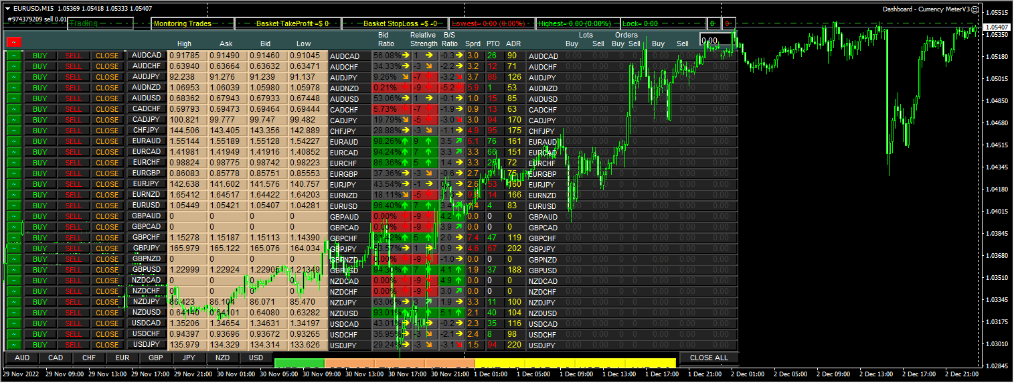Click the bright green segment of bottom color bar
This screenshot has width=1014, height=383.
pyautogui.click(x=299, y=363)
